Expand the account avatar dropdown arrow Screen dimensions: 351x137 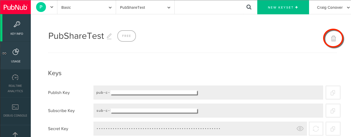click(52, 7)
